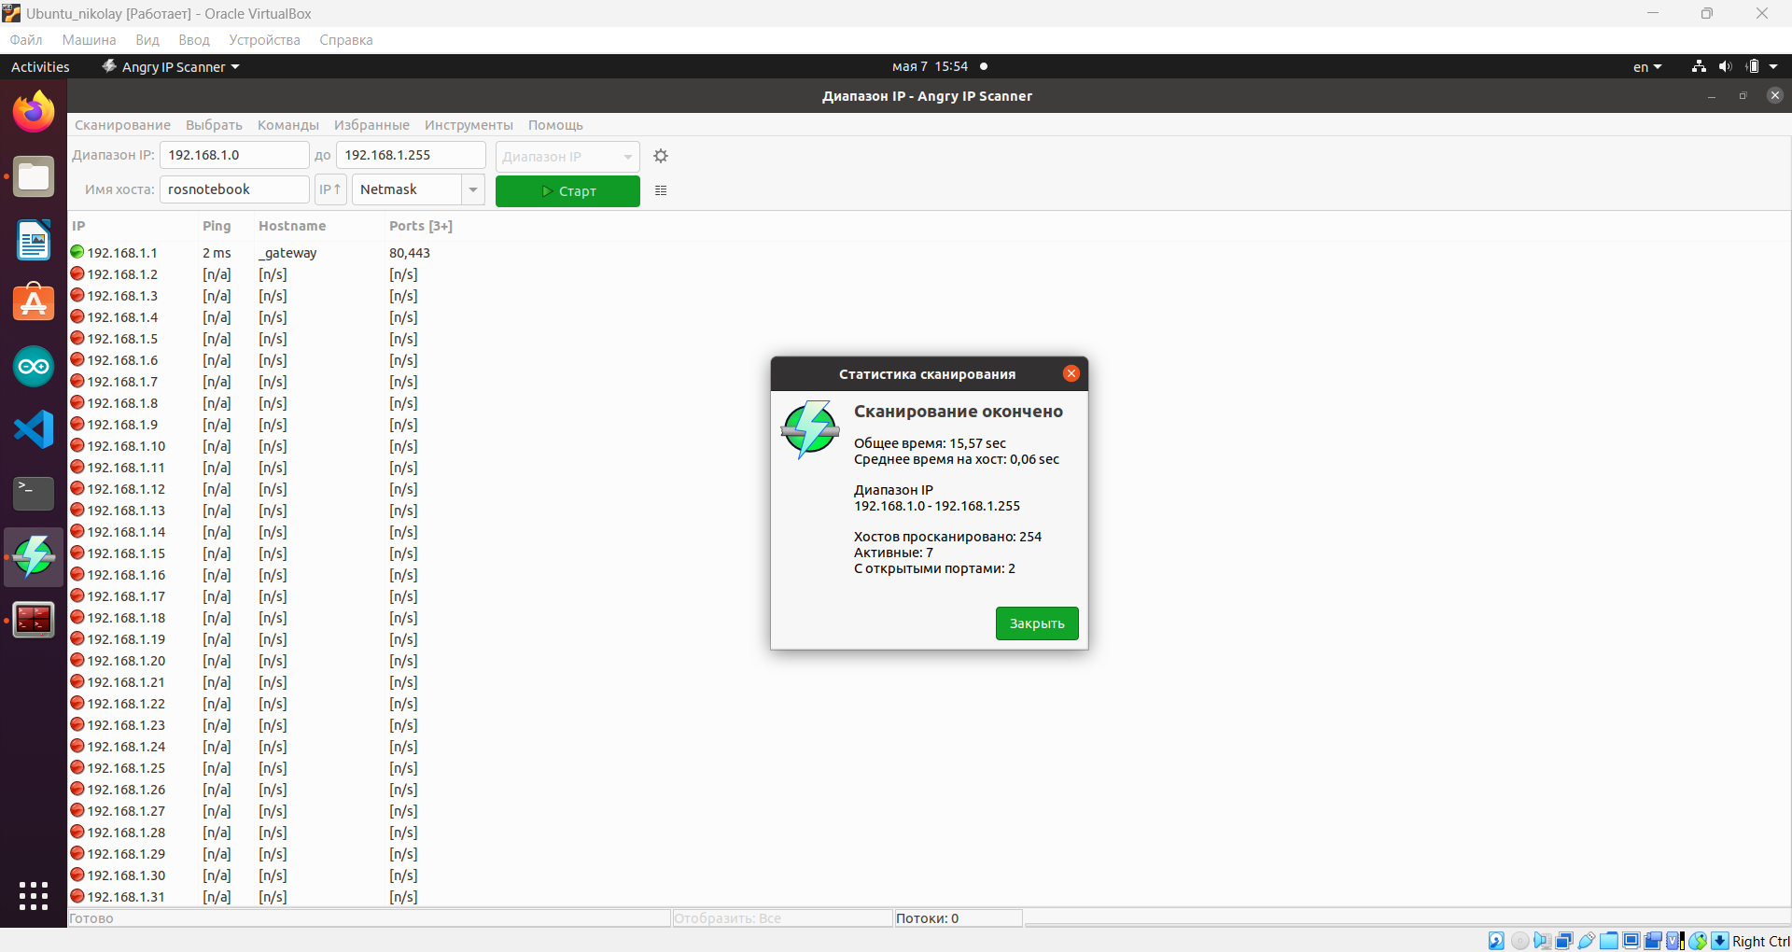The image size is (1792, 952).
Task: Select the 192.168.1.1 gateway row
Action: coord(122,253)
